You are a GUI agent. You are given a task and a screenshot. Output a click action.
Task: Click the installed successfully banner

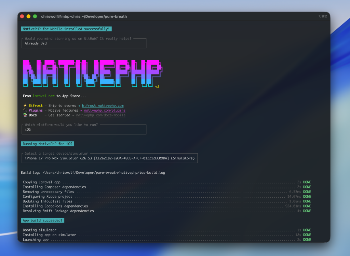click(x=66, y=29)
